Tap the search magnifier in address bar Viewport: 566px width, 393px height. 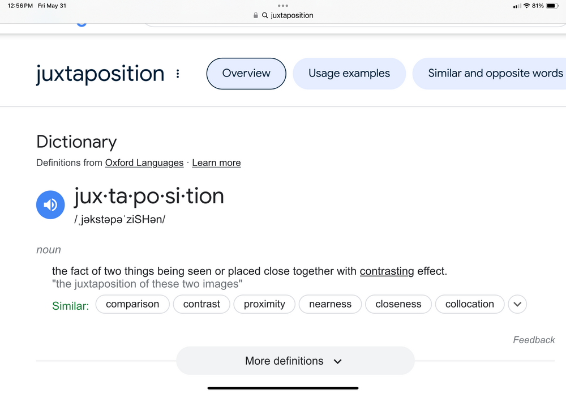(265, 15)
